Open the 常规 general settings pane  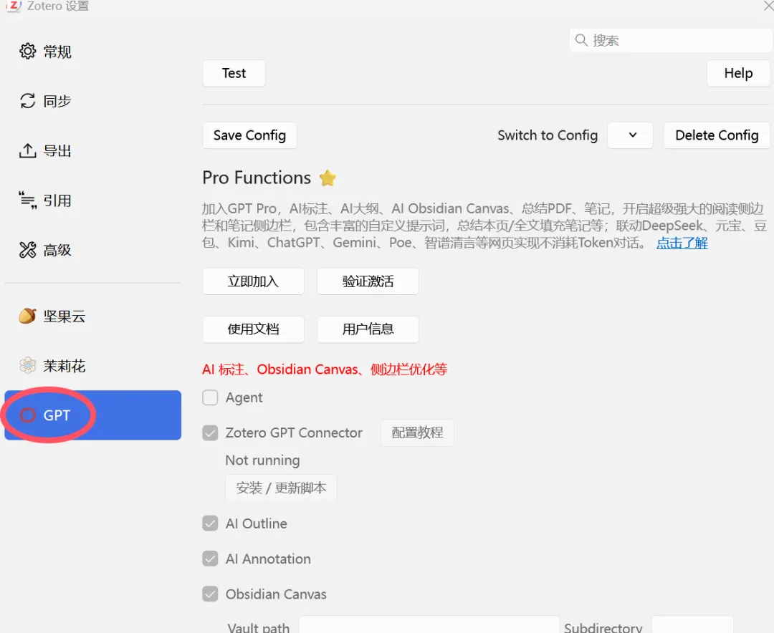pyautogui.click(x=92, y=52)
